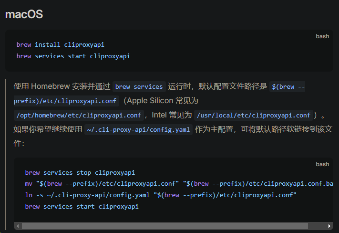Click the inline code "$(brew --"
Image resolution: width=339 pixels, height=233 pixels.
[288, 87]
